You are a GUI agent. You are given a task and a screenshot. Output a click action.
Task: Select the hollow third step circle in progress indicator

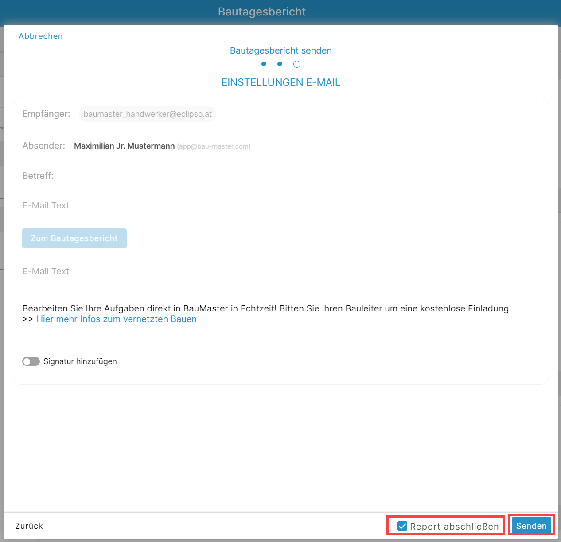(x=297, y=64)
